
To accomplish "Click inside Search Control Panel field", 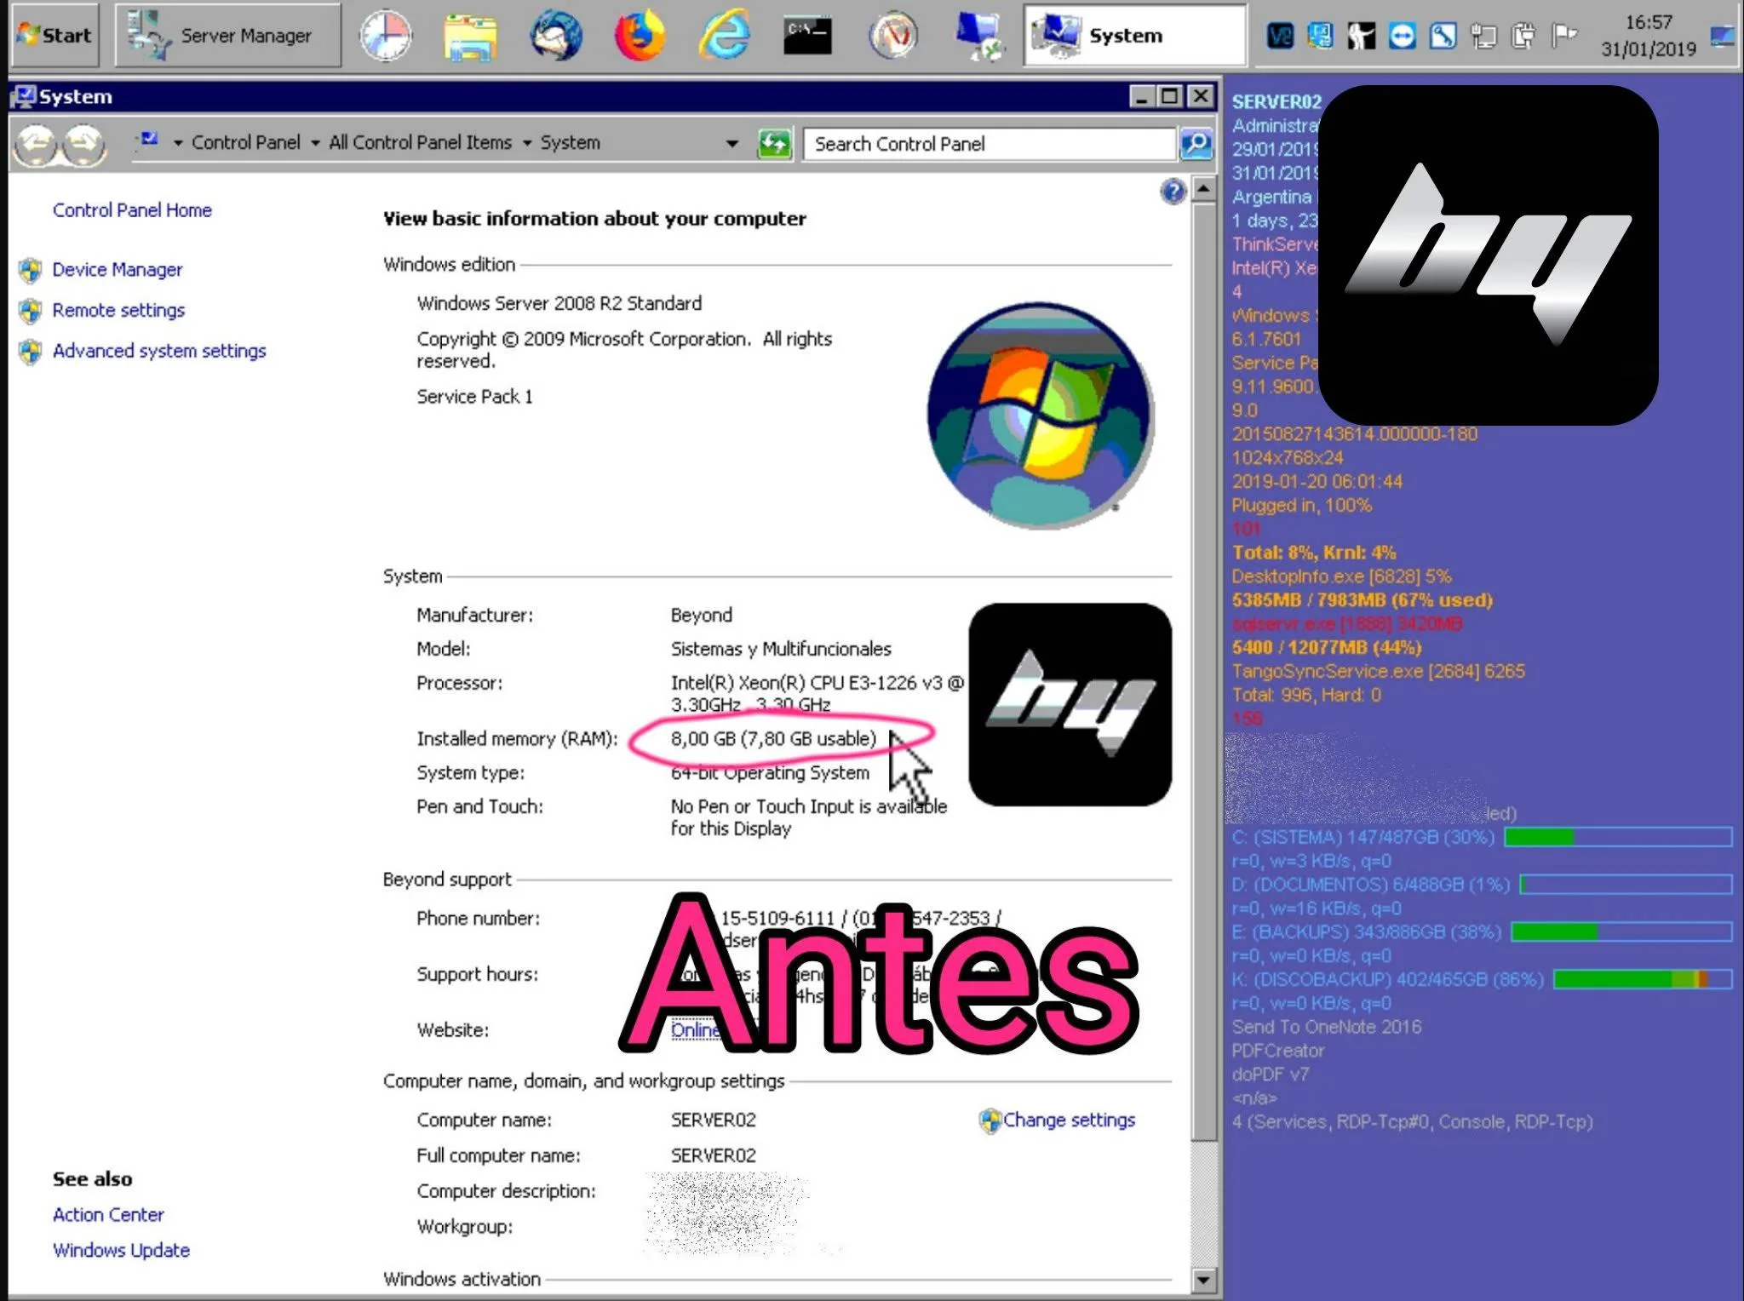I will (988, 144).
